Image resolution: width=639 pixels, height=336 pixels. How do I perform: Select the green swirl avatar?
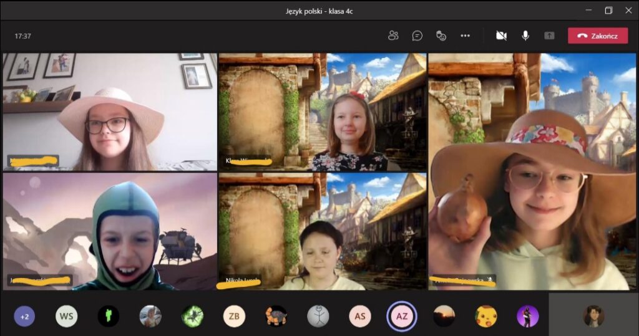192,317
